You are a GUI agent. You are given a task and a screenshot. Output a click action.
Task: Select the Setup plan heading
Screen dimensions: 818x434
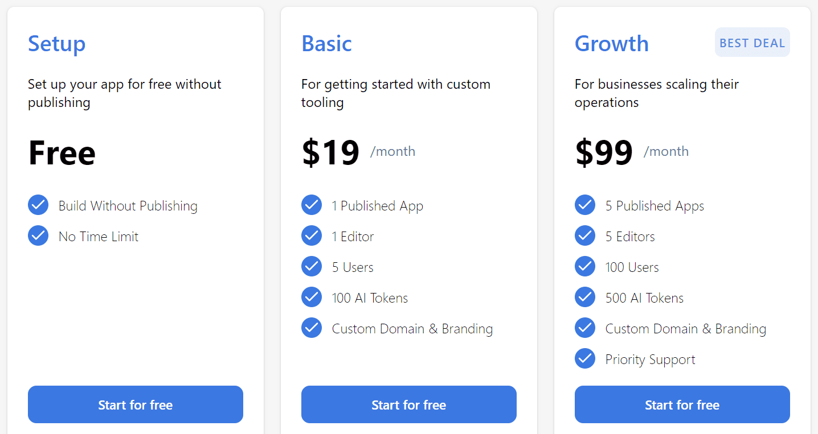[56, 44]
